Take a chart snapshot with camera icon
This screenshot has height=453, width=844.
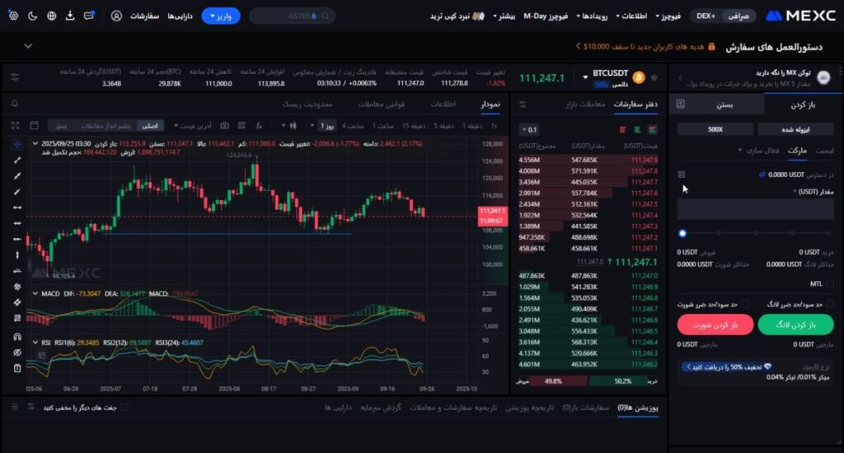(x=225, y=125)
